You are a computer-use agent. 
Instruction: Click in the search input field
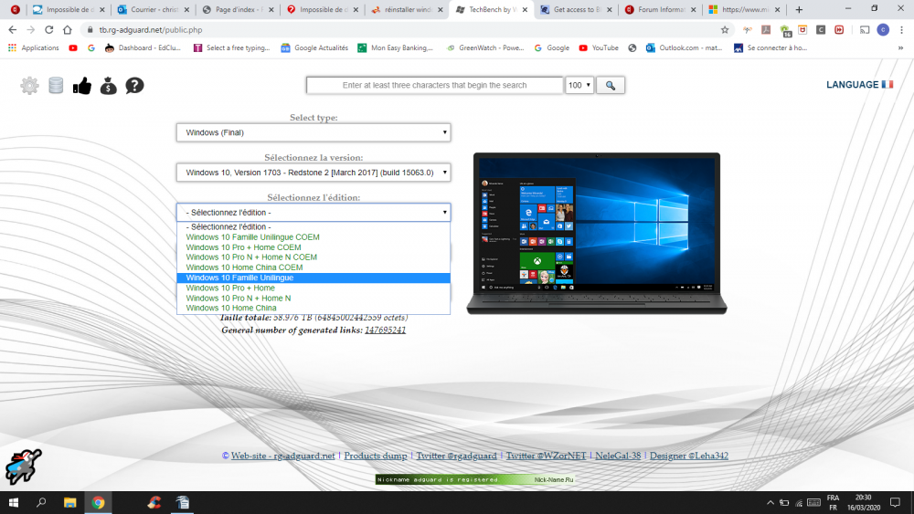click(434, 85)
